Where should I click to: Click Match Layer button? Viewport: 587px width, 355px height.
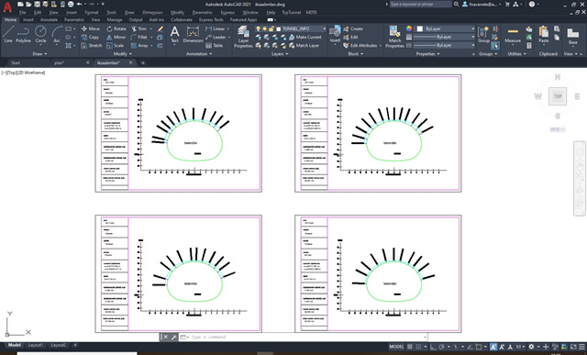(304, 45)
